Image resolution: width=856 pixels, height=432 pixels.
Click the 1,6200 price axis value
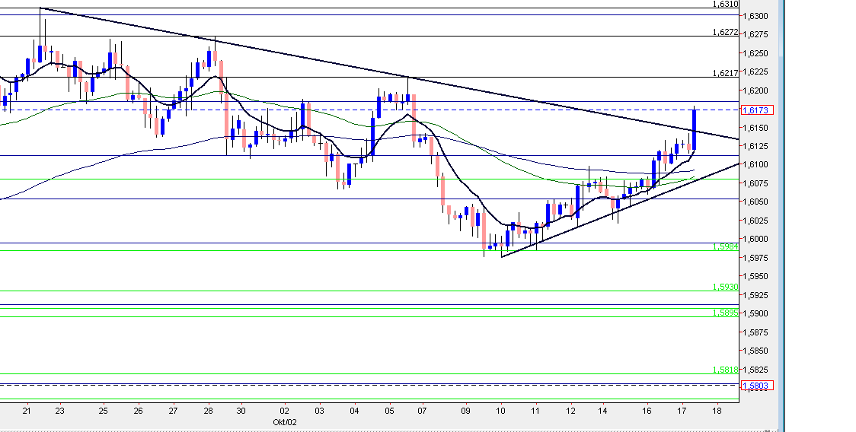(x=755, y=91)
